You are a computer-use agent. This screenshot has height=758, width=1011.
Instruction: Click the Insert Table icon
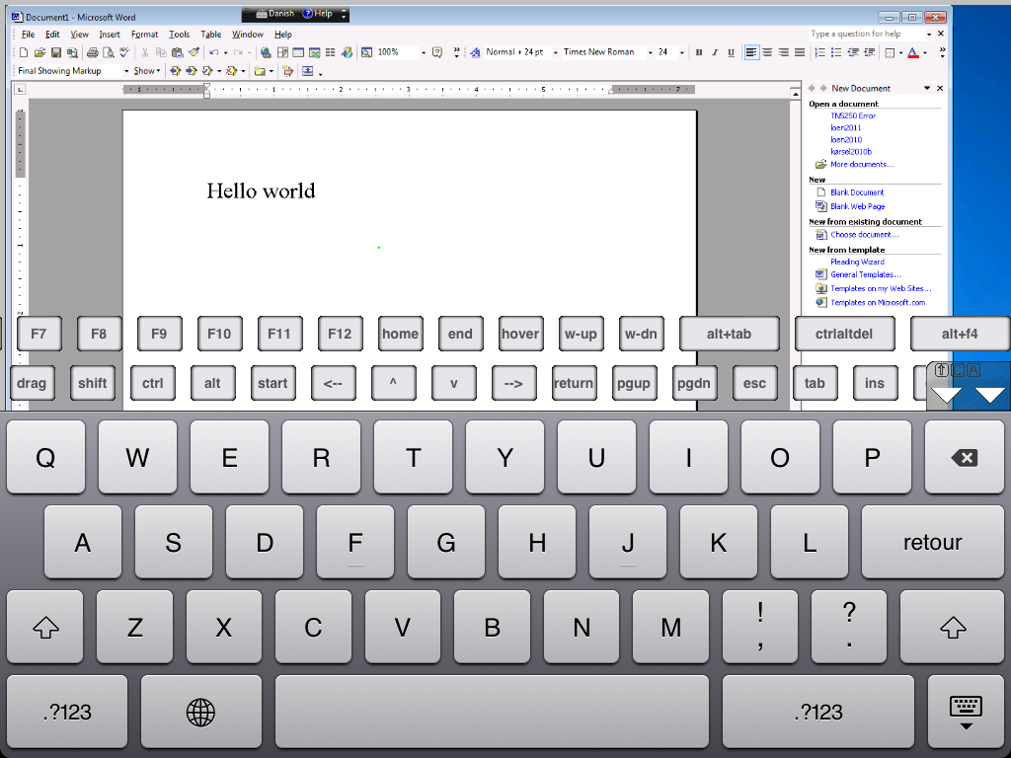click(x=298, y=53)
